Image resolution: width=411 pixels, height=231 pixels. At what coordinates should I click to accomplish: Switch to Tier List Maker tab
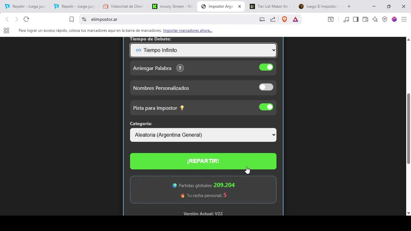(x=270, y=6)
